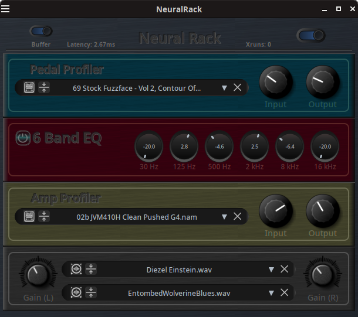Click normalize icon beside EntombedWolverineBlues.wav
The height and width of the screenshot is (317, 358).
(91, 292)
